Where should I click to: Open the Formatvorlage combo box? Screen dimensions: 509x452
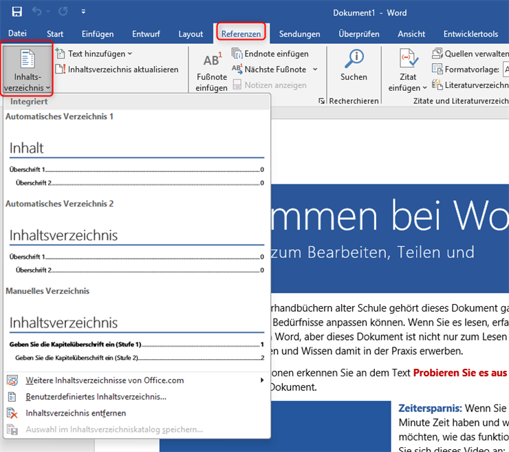coord(506,69)
